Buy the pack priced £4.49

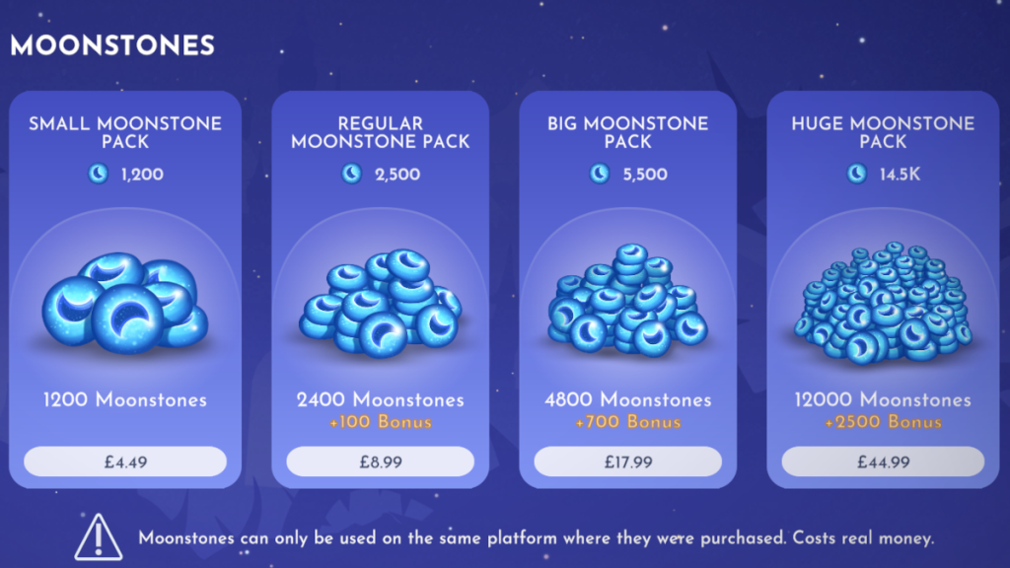125,461
